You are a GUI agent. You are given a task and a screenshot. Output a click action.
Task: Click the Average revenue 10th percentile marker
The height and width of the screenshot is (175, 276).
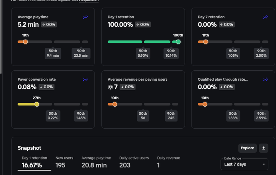[114, 104]
